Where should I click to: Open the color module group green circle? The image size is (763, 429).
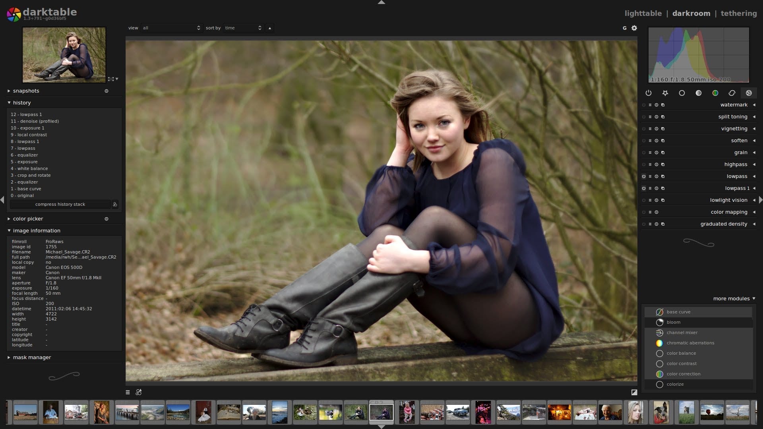coord(715,93)
